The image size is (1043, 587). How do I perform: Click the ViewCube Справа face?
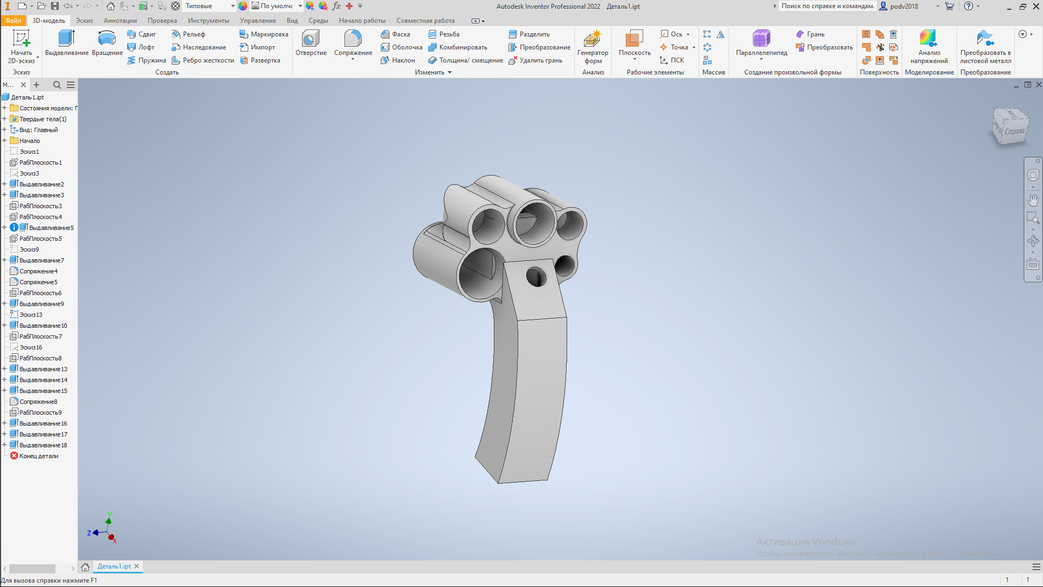click(x=1014, y=131)
